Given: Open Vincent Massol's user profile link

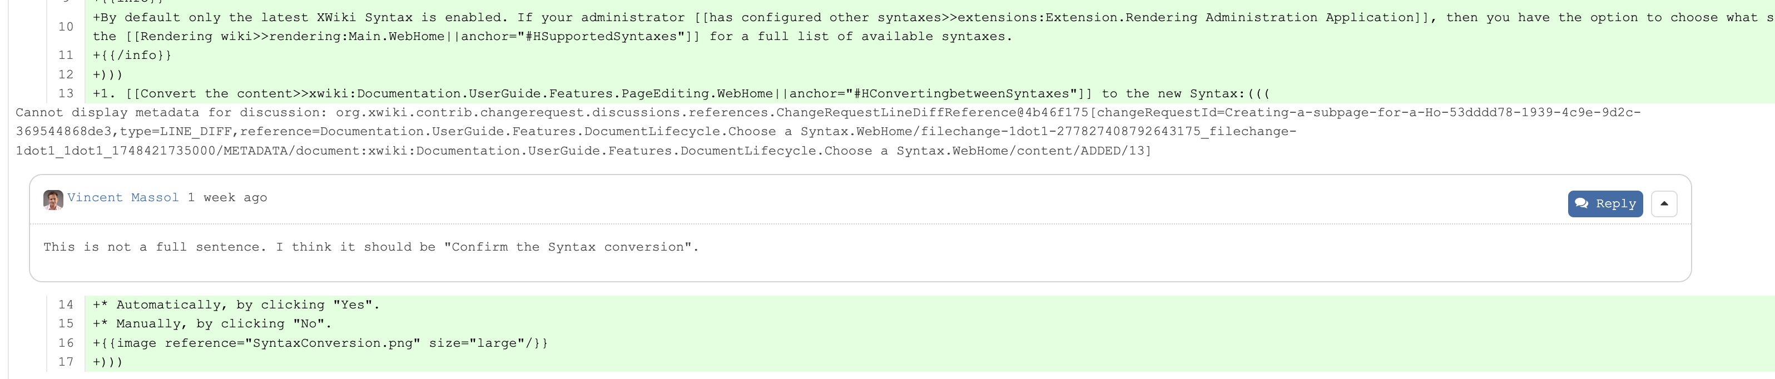Looking at the screenshot, I should click(123, 198).
